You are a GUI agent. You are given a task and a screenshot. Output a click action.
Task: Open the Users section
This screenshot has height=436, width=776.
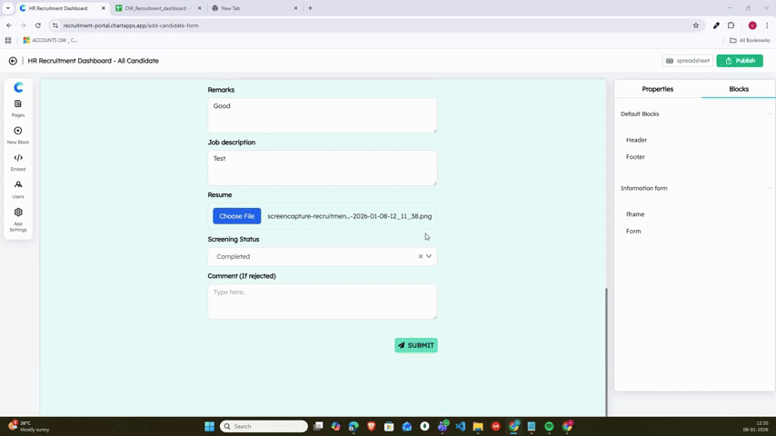pos(18,189)
